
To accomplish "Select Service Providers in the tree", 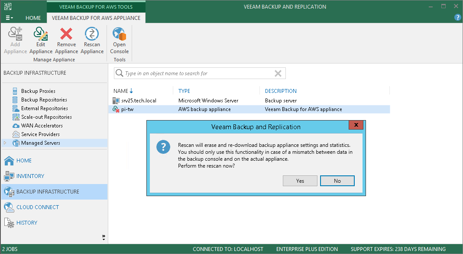I will 40,134.
